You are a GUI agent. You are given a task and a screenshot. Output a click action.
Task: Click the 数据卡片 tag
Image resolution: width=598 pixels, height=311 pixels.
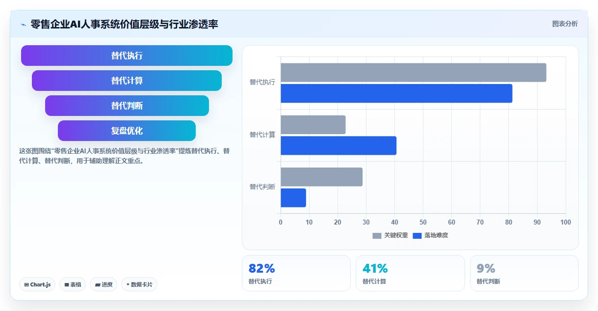pos(139,284)
